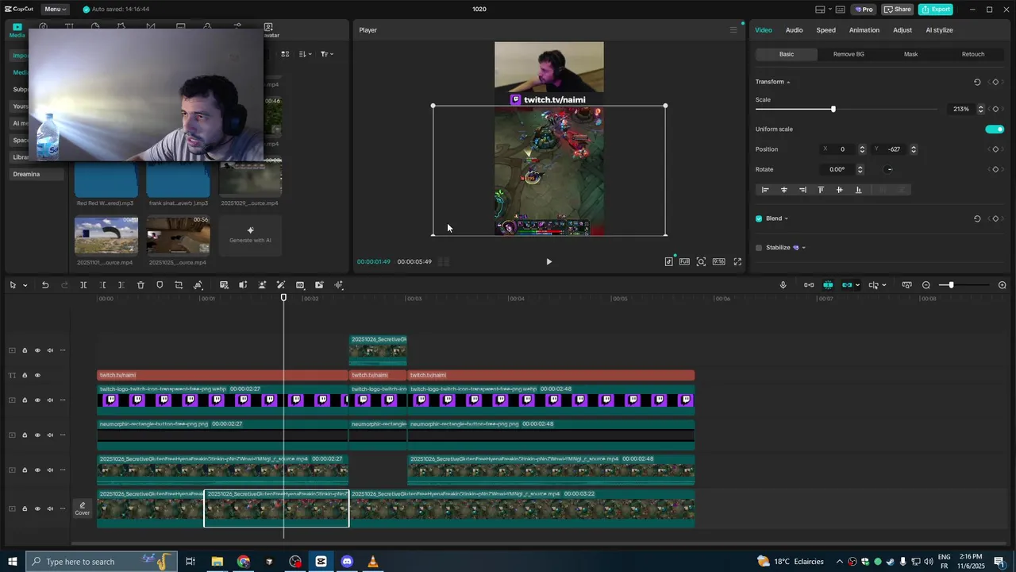The width and height of the screenshot is (1016, 572).
Task: Switch to the Audio tab
Action: pos(794,30)
